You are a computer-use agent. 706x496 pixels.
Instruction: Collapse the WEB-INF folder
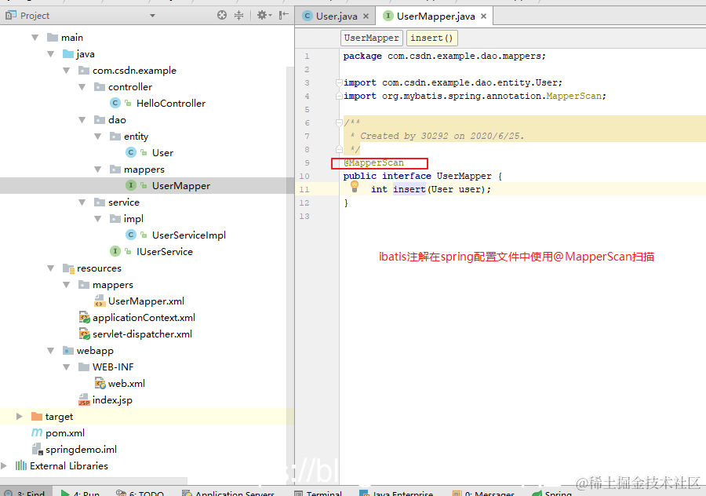(x=66, y=367)
